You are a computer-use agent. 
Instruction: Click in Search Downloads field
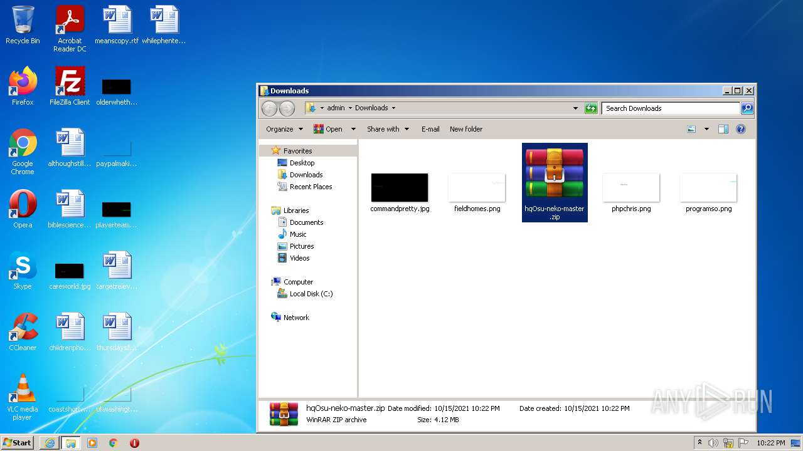click(x=670, y=108)
